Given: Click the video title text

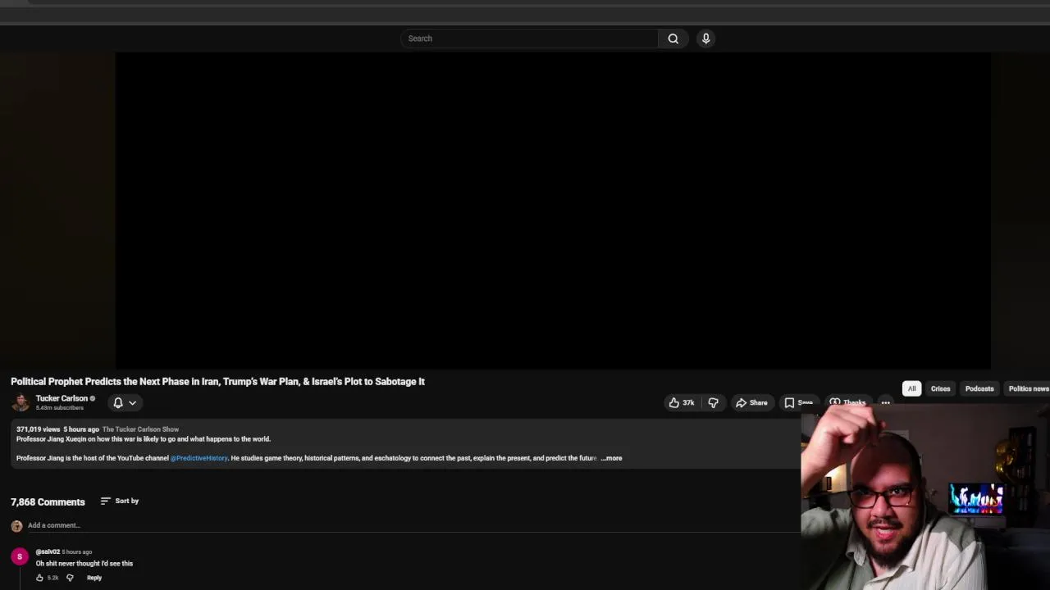Looking at the screenshot, I should click(x=217, y=381).
